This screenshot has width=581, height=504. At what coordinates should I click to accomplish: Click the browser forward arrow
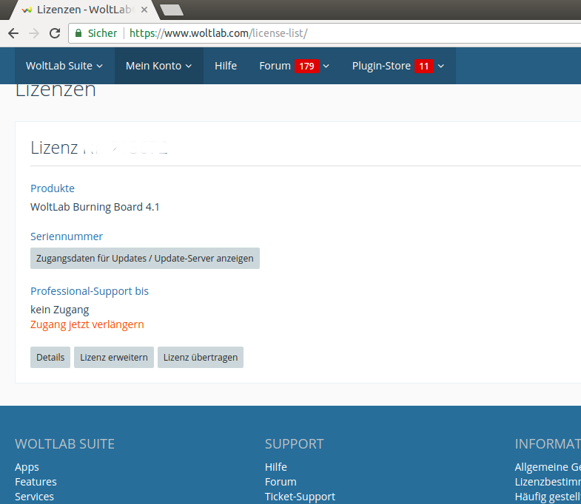click(34, 33)
